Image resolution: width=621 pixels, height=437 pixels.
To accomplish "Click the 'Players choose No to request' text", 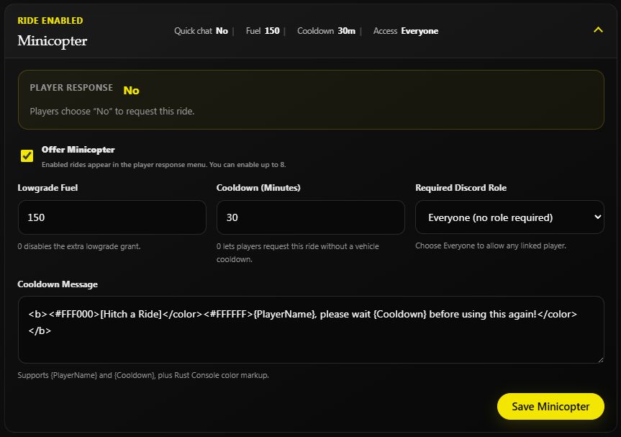I will (112, 112).
